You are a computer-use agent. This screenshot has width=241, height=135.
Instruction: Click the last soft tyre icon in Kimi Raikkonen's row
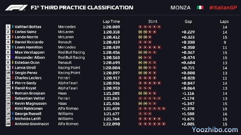pyautogui.click(x=164, y=109)
